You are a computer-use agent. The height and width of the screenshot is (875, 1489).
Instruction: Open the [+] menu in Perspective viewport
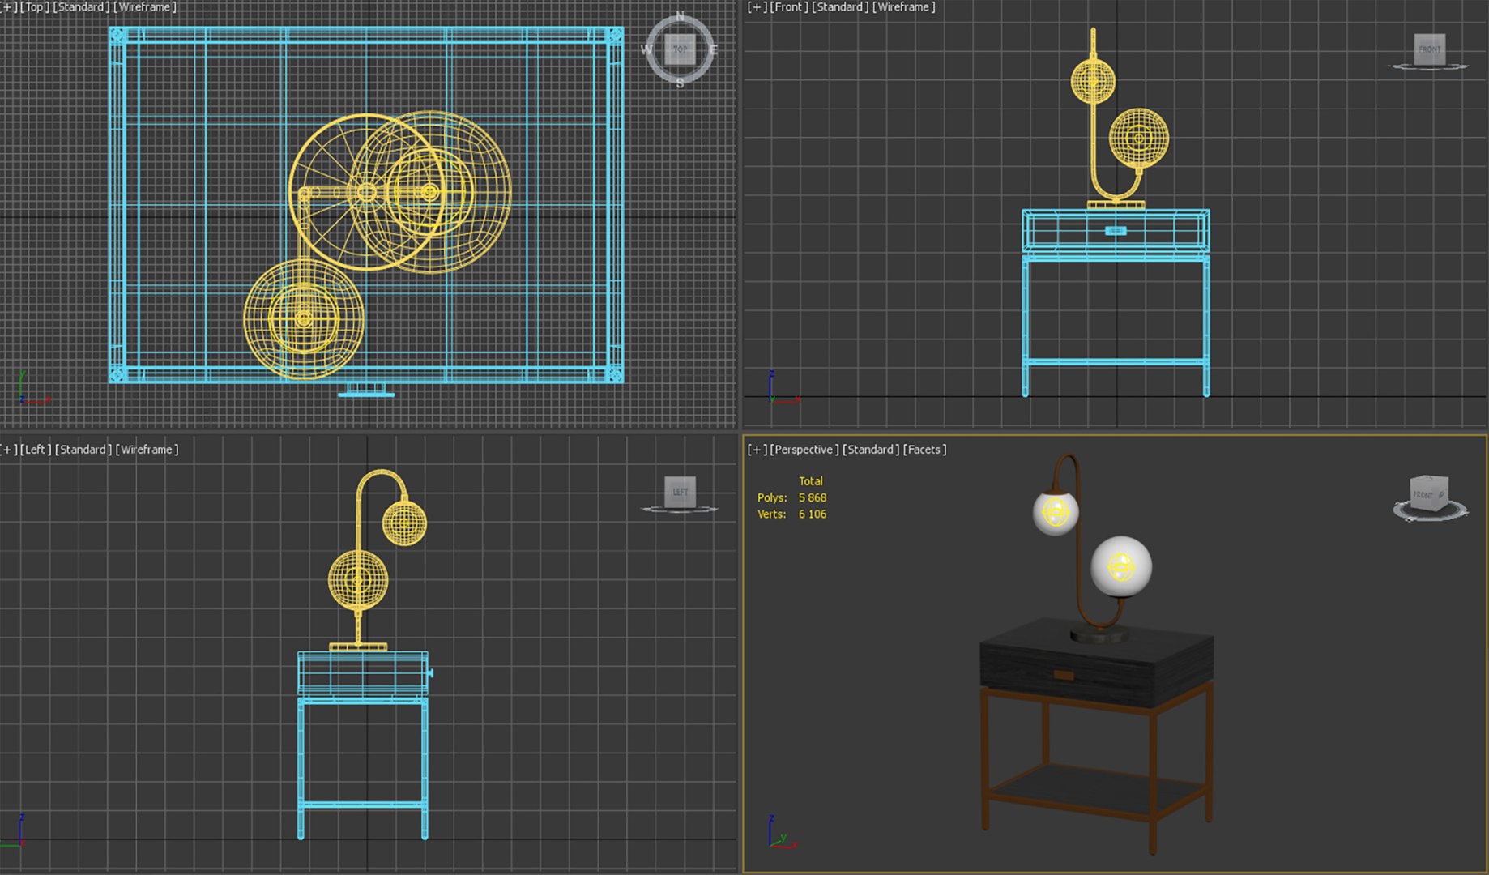757,449
